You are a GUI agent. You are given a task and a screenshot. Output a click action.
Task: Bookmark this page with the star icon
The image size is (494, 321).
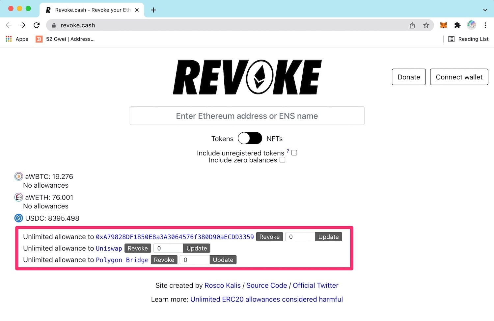click(426, 25)
